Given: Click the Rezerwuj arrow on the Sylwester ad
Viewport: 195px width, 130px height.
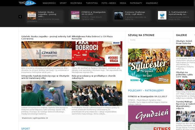Looking at the screenshot, I should 142,80.
